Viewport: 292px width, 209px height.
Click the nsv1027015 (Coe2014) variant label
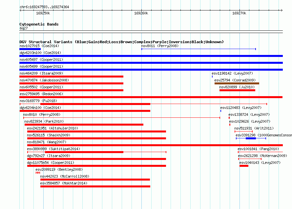pyautogui.click(x=39, y=46)
